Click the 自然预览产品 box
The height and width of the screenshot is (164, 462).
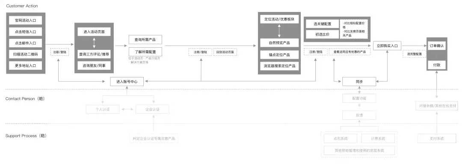coord(279,43)
